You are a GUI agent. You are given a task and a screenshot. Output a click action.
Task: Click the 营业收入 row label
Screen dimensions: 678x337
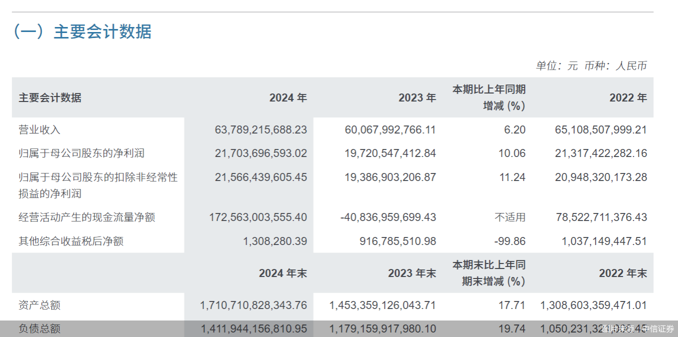pos(39,129)
